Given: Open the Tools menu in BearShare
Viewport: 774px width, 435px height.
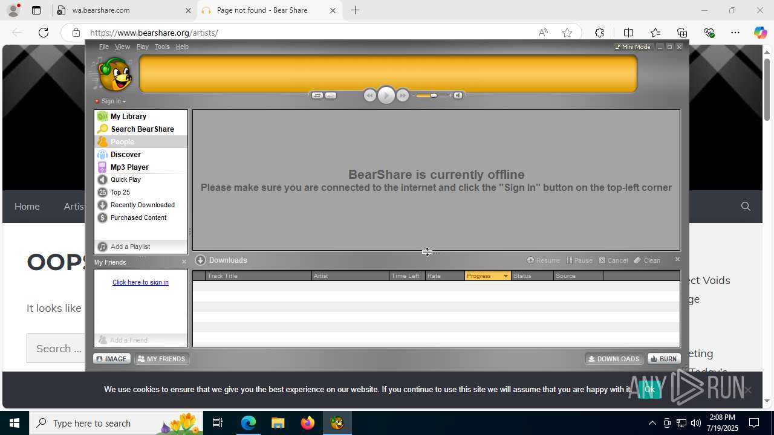Looking at the screenshot, I should [161, 47].
